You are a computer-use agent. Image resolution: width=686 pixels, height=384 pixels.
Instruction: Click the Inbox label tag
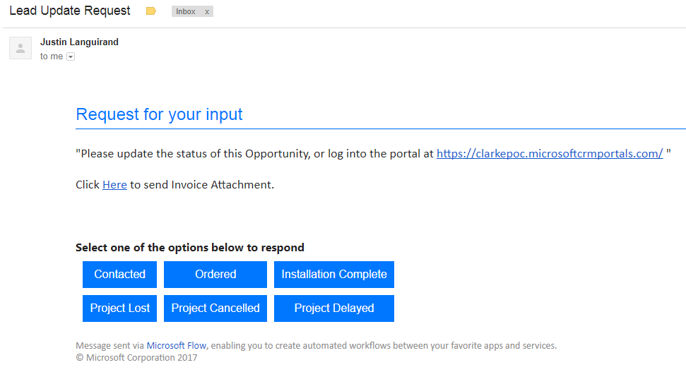coord(186,12)
